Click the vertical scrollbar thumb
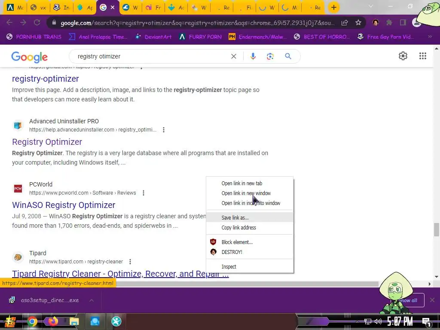This screenshot has height=330, width=440. point(437,230)
